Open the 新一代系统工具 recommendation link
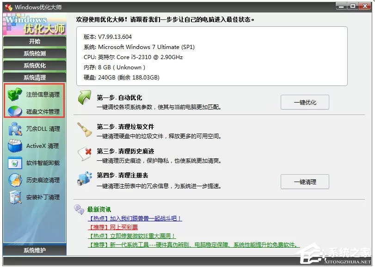This screenshot has height=268, width=375. (194, 245)
